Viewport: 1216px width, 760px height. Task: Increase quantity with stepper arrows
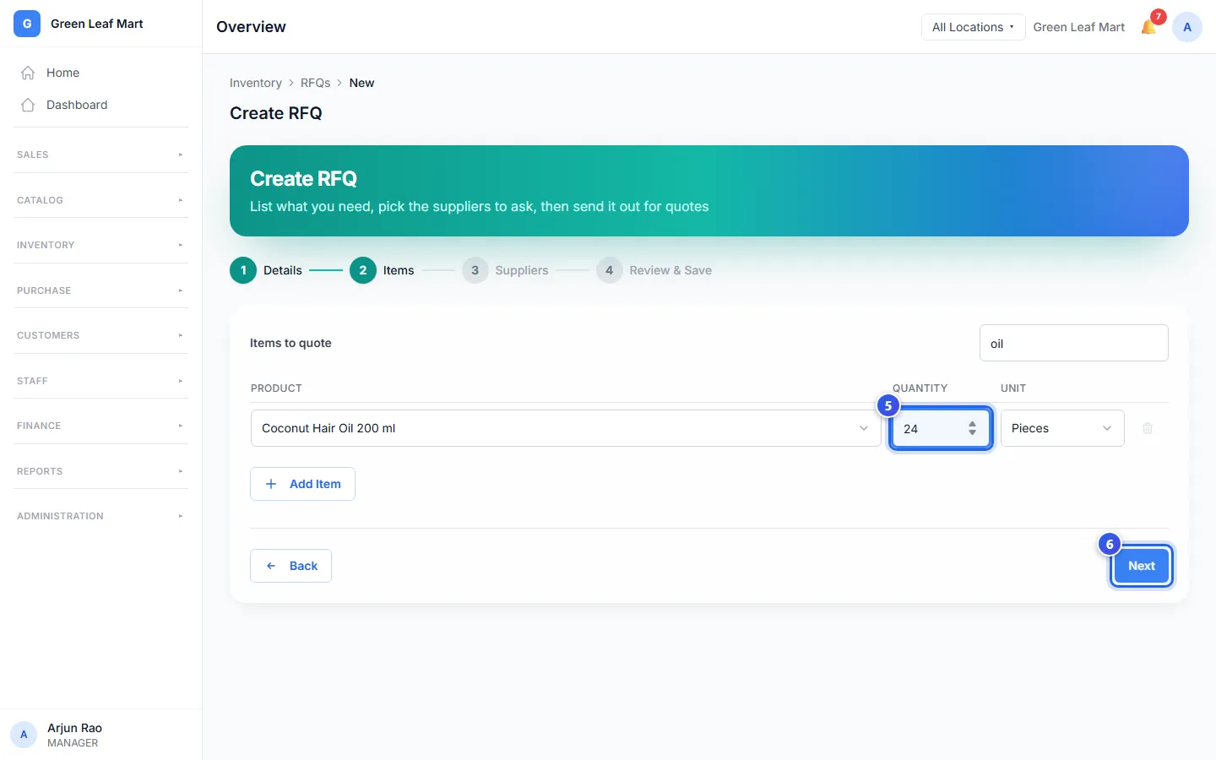972,424
